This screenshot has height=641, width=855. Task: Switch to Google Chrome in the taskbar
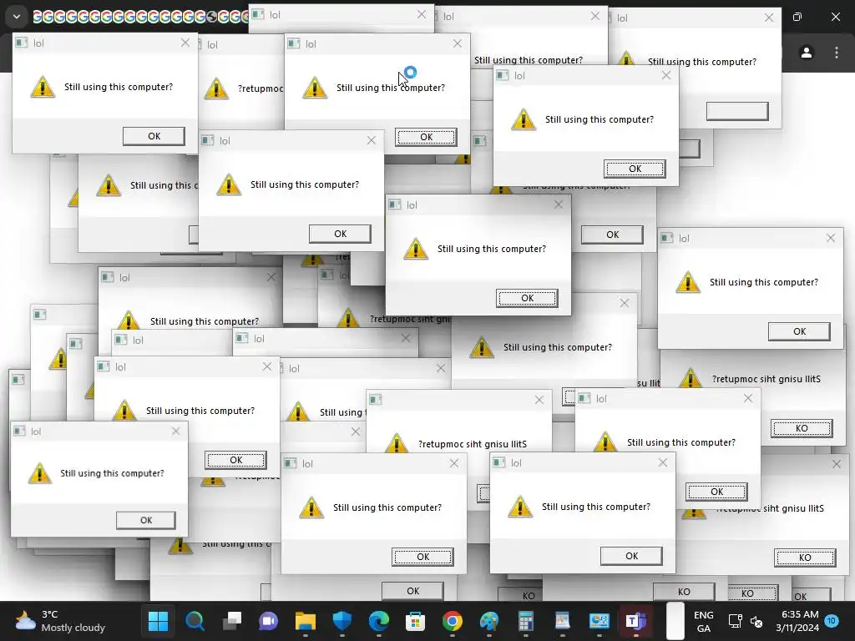point(452,621)
